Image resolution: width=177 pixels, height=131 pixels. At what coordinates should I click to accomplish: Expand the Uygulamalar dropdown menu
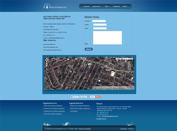pyautogui.click(x=96, y=6)
